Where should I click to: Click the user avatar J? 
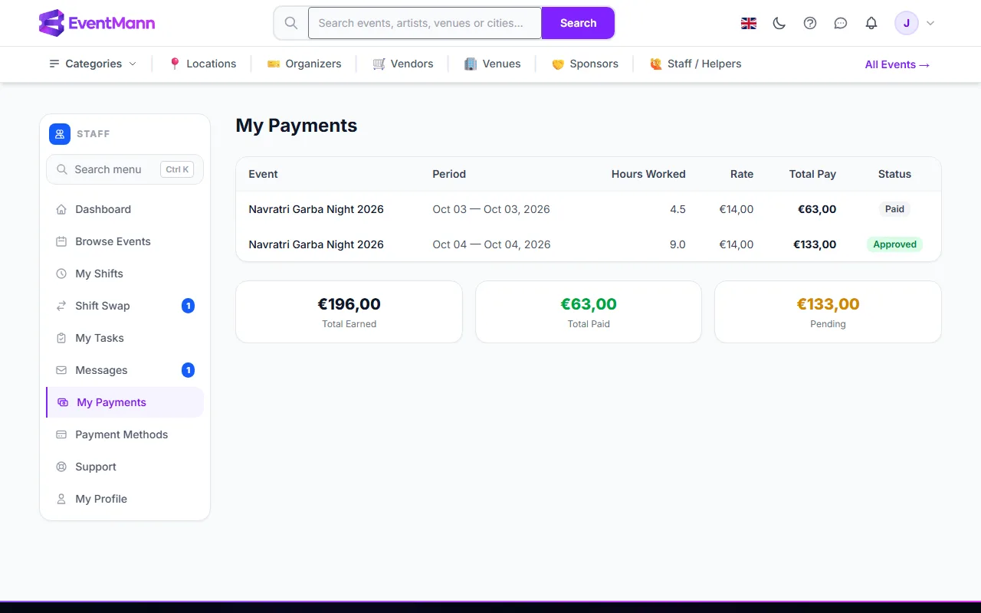coord(907,23)
